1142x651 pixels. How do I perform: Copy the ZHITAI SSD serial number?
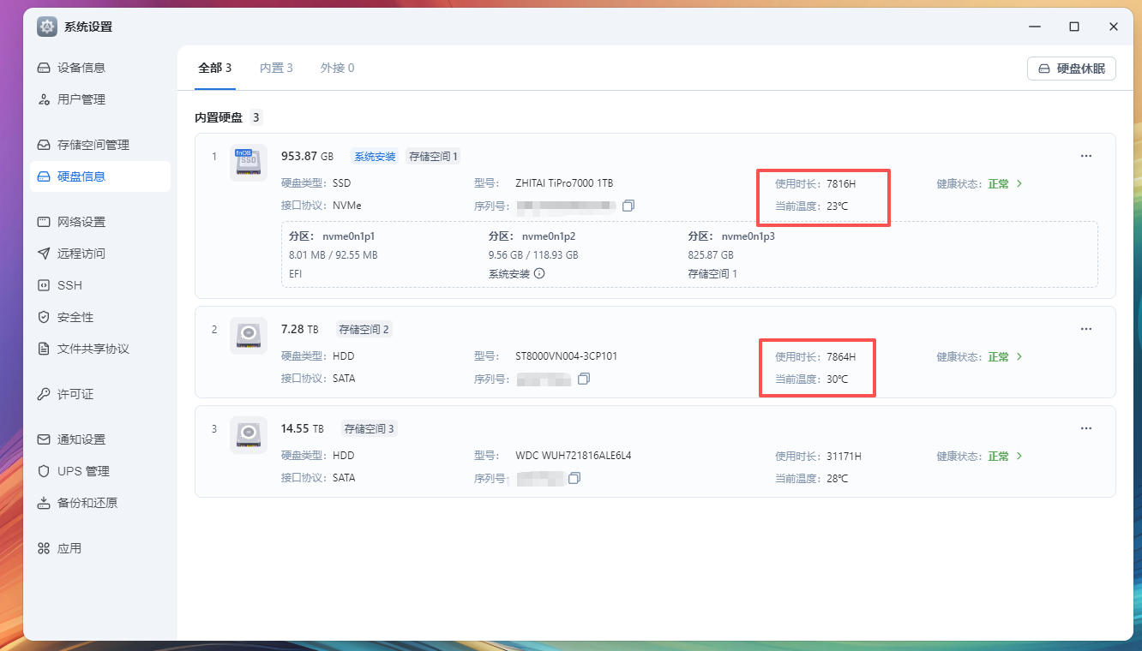(x=628, y=206)
